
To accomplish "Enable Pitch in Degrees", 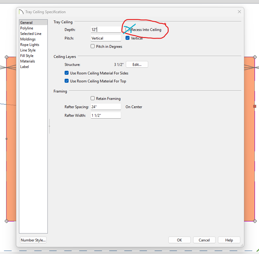I will [93, 46].
